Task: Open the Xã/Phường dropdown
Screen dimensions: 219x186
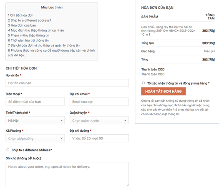Action: 35,138
